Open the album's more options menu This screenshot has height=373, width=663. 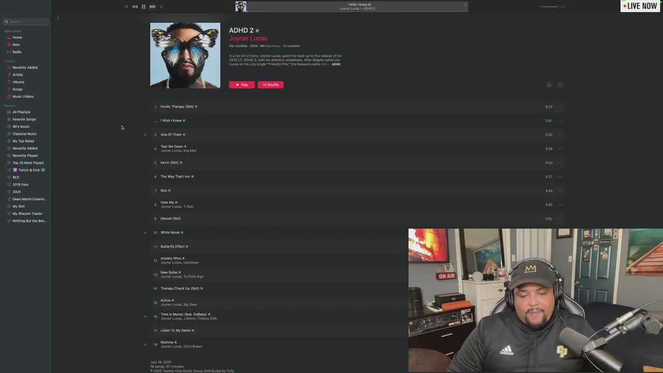click(x=559, y=85)
